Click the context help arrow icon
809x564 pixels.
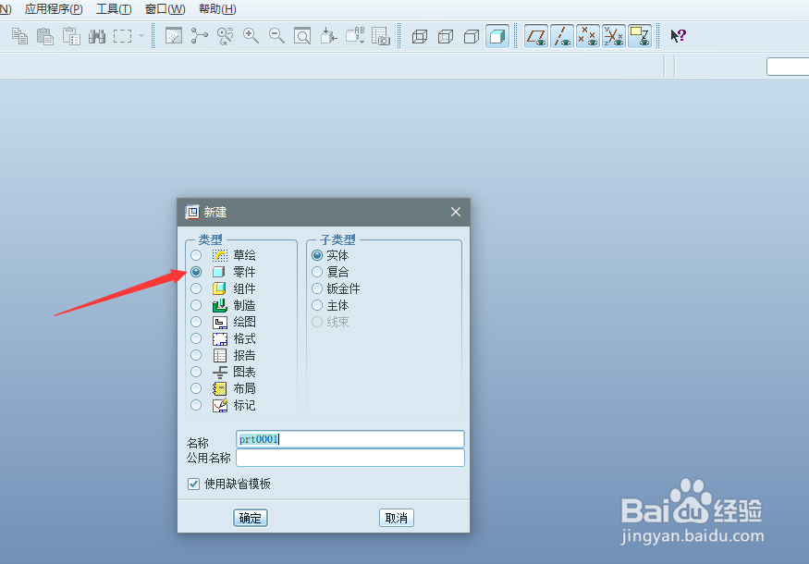pos(678,36)
